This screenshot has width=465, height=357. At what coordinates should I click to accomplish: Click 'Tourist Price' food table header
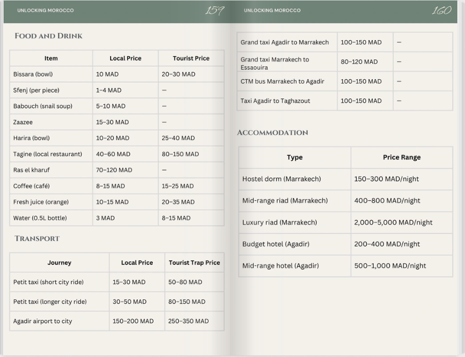(x=191, y=59)
